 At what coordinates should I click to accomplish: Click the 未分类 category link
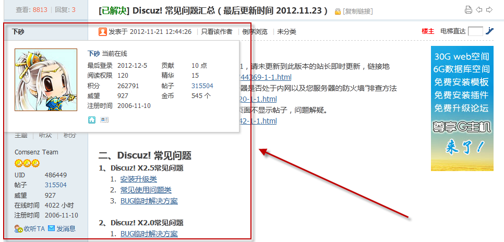286,32
